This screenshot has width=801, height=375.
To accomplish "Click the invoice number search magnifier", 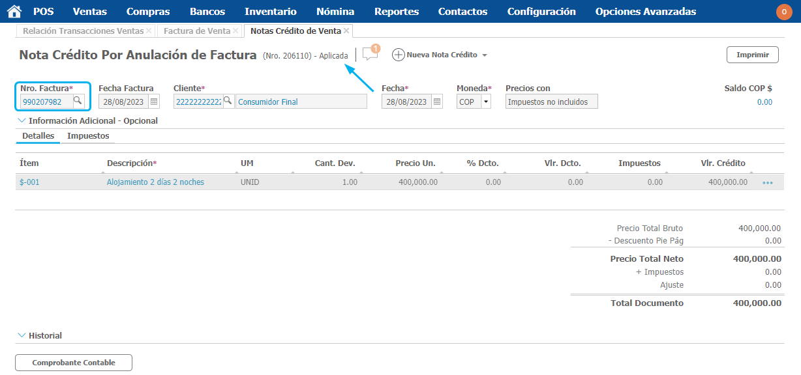I will [x=77, y=101].
